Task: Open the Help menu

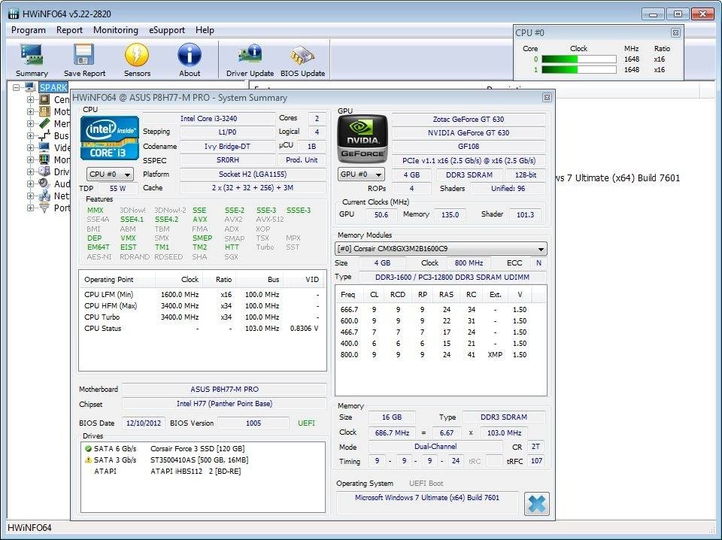Action: tap(205, 30)
